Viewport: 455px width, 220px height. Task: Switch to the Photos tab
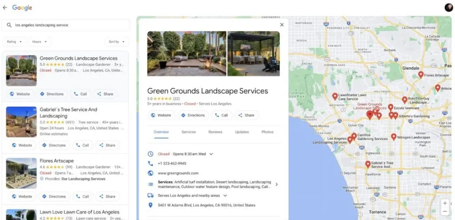(x=267, y=132)
